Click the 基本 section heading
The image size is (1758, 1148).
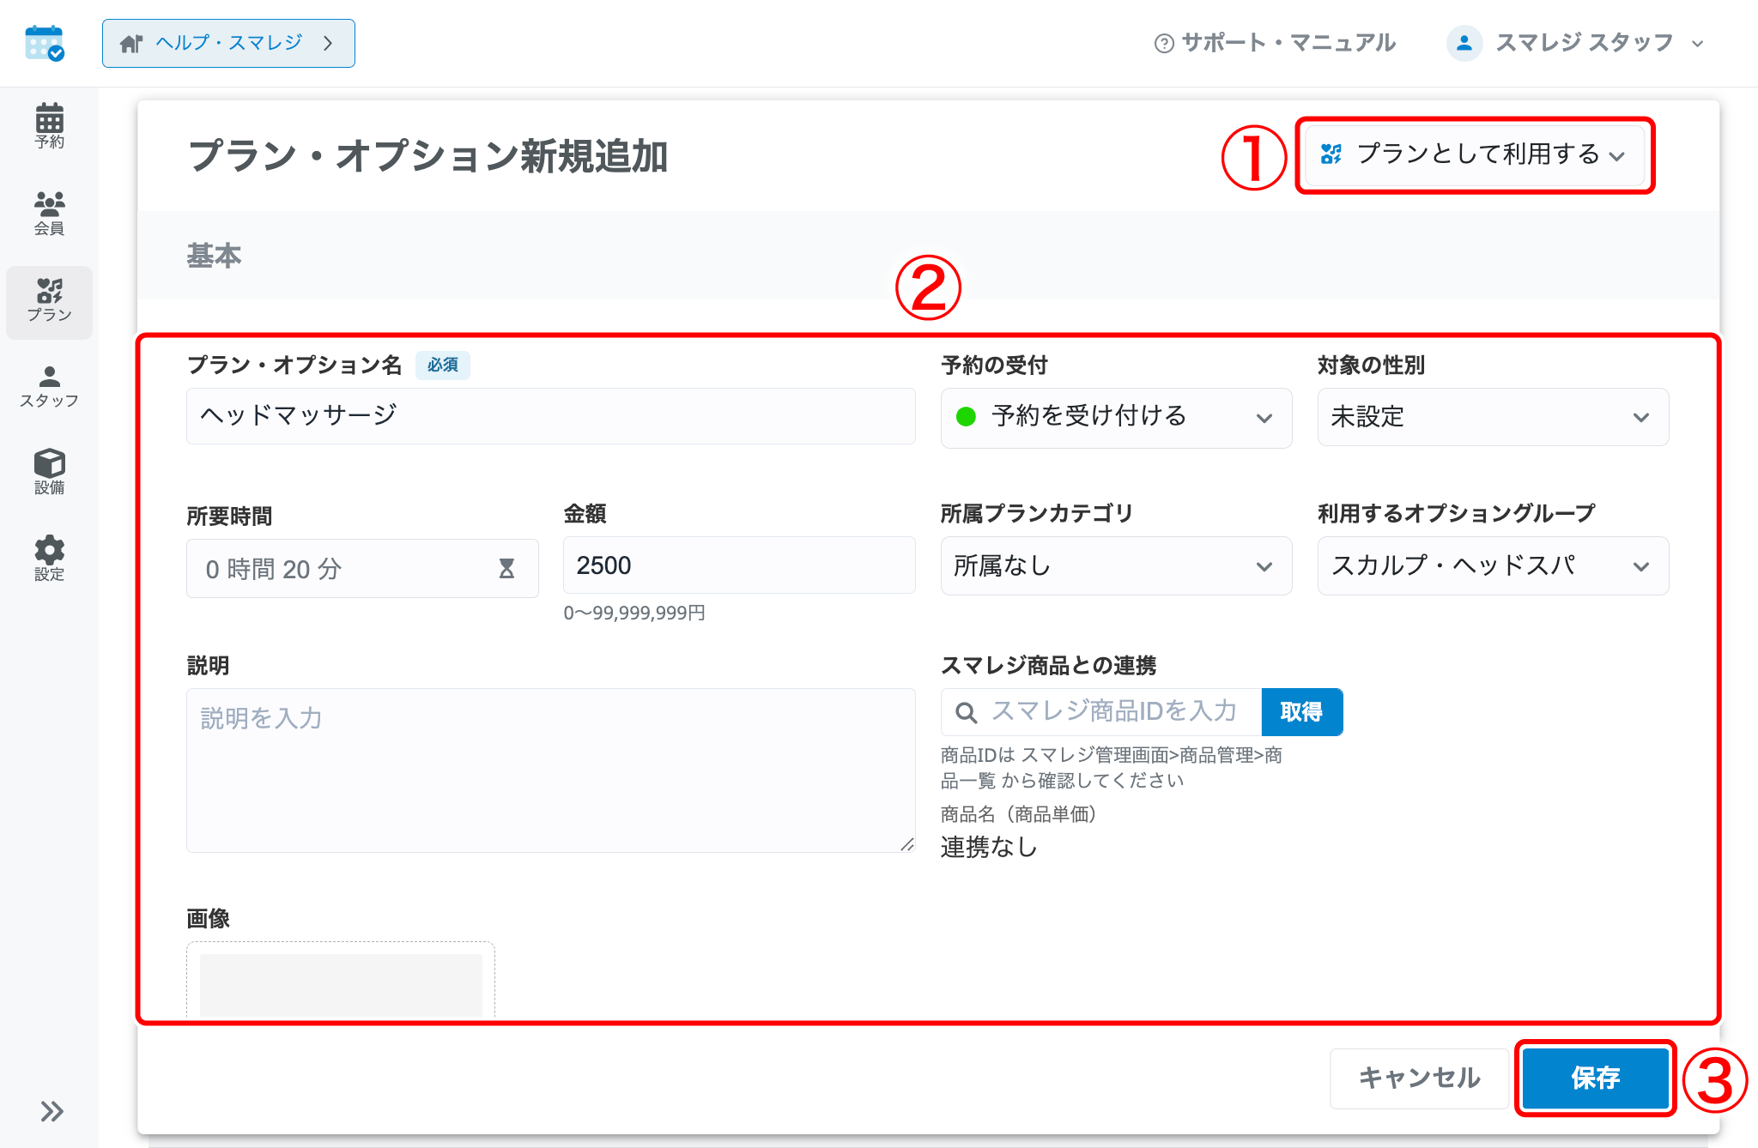tap(214, 256)
